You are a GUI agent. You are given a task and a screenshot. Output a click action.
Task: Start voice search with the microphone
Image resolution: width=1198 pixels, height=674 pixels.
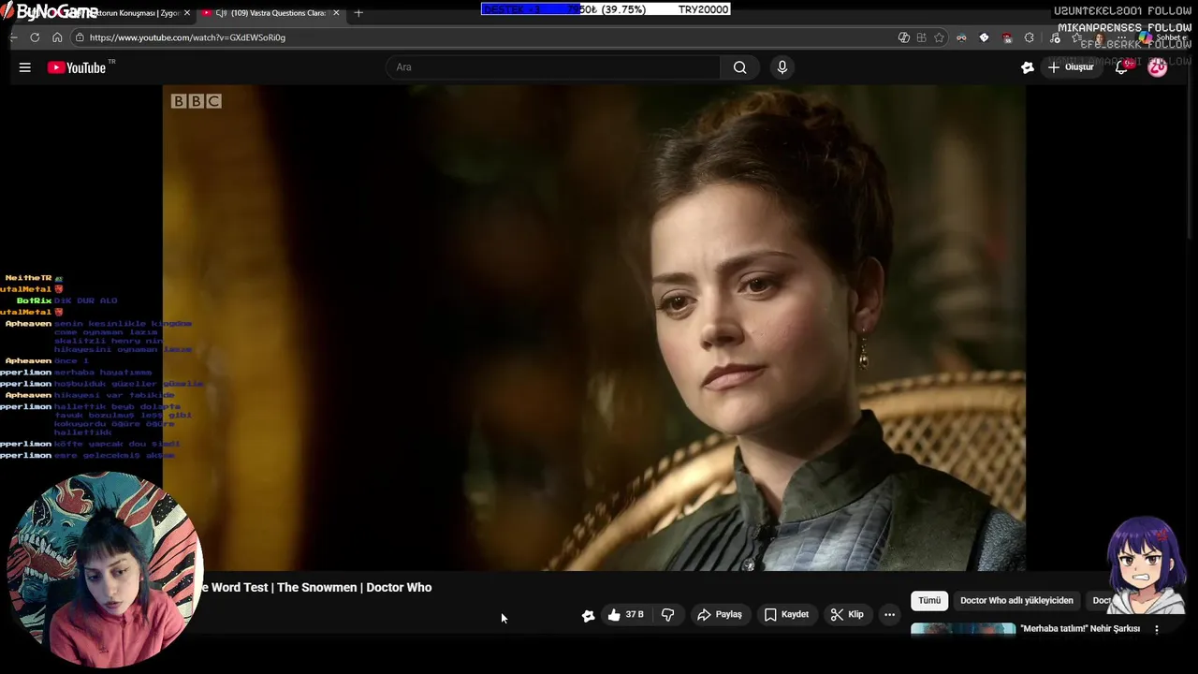[x=782, y=67]
